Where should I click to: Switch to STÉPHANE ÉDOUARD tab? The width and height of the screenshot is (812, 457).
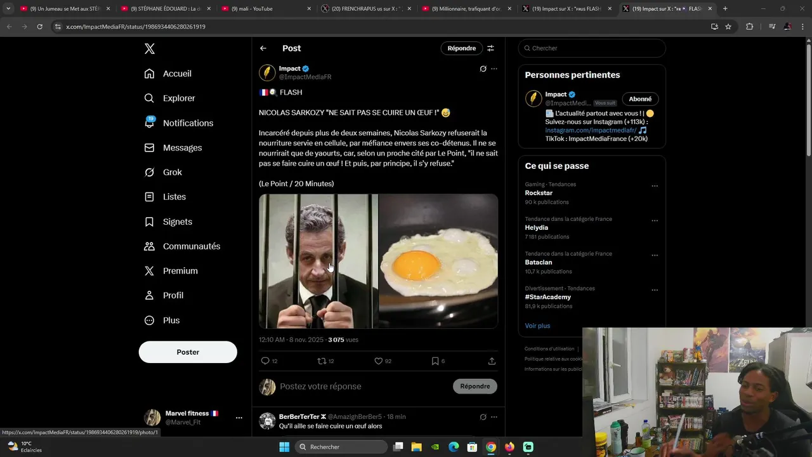pos(166,9)
